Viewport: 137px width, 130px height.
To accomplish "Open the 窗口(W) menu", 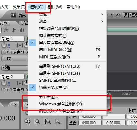I will [55, 7].
